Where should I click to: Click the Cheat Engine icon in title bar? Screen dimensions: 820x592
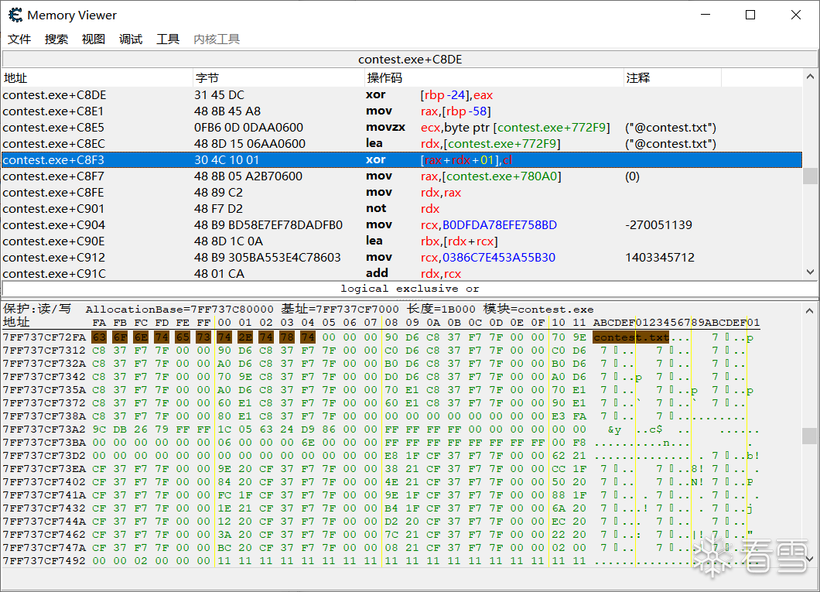15,15
